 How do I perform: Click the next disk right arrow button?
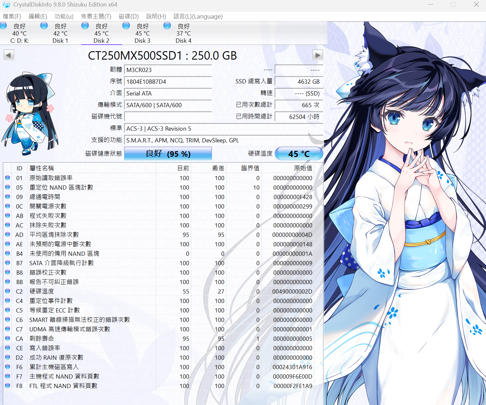point(318,55)
